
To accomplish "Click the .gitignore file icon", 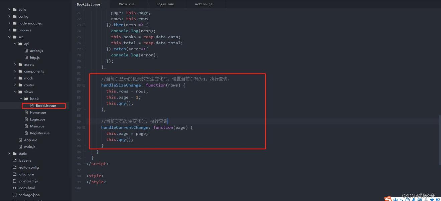I will click(15, 174).
